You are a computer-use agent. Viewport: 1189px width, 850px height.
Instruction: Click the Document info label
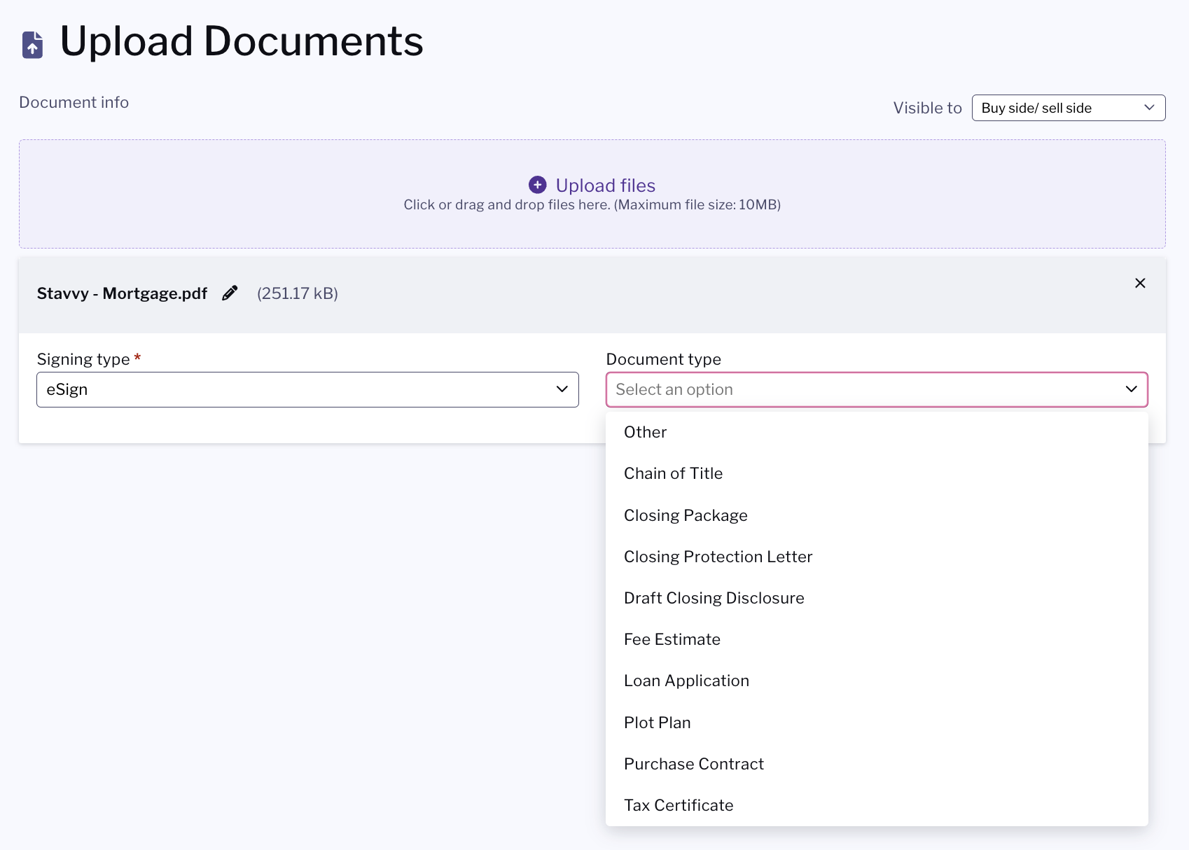(74, 102)
